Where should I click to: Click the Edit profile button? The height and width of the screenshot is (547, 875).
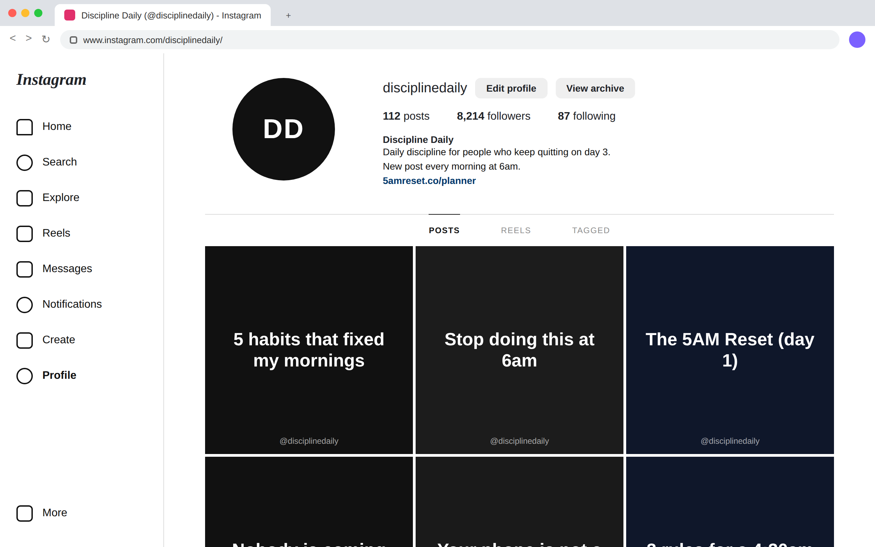click(511, 88)
